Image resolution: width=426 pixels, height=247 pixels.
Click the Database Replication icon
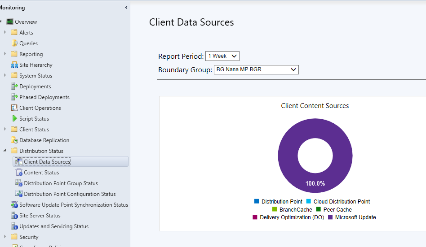pos(14,140)
